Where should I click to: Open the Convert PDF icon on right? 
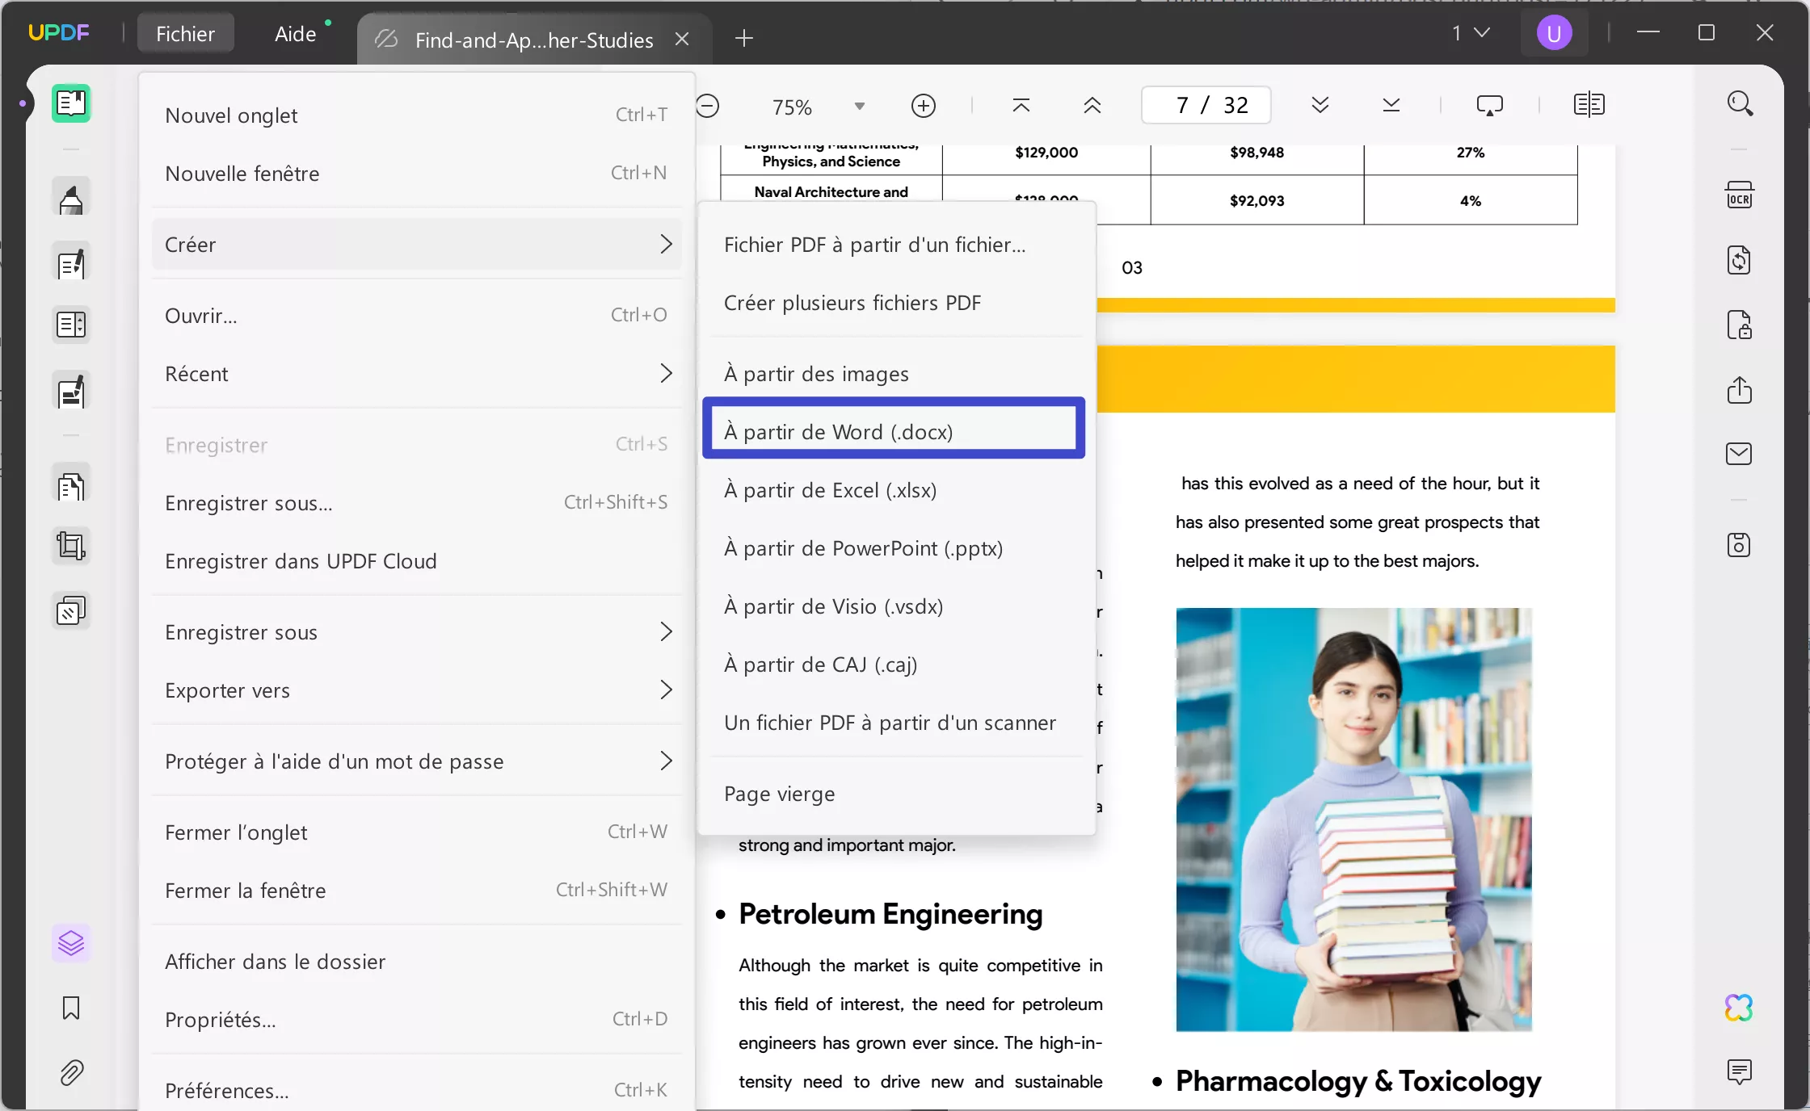coord(1740,260)
